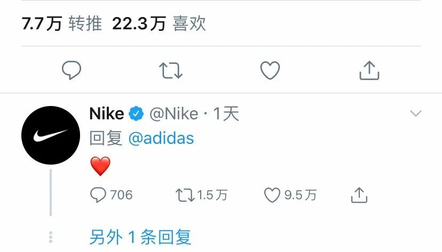Screen dimensions: 442x252
Task: Open the @Nike handle text
Action: (174, 114)
